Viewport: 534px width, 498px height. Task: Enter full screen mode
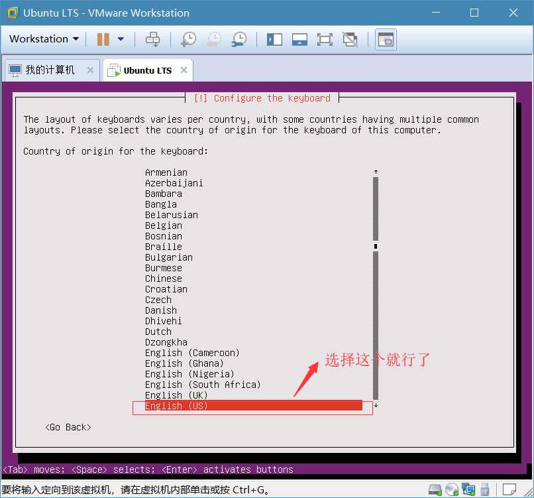point(325,39)
